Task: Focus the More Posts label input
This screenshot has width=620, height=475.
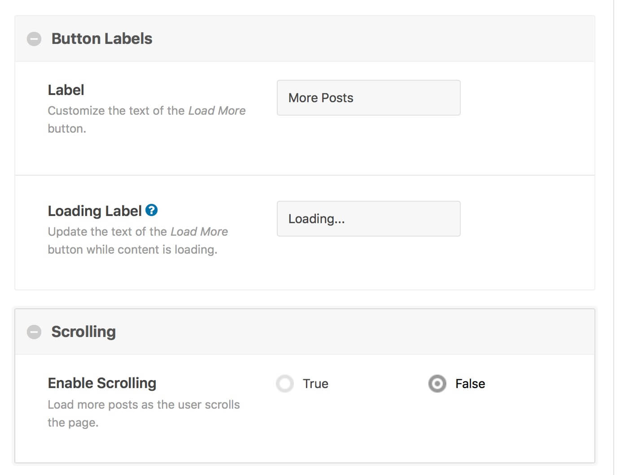Action: [369, 98]
